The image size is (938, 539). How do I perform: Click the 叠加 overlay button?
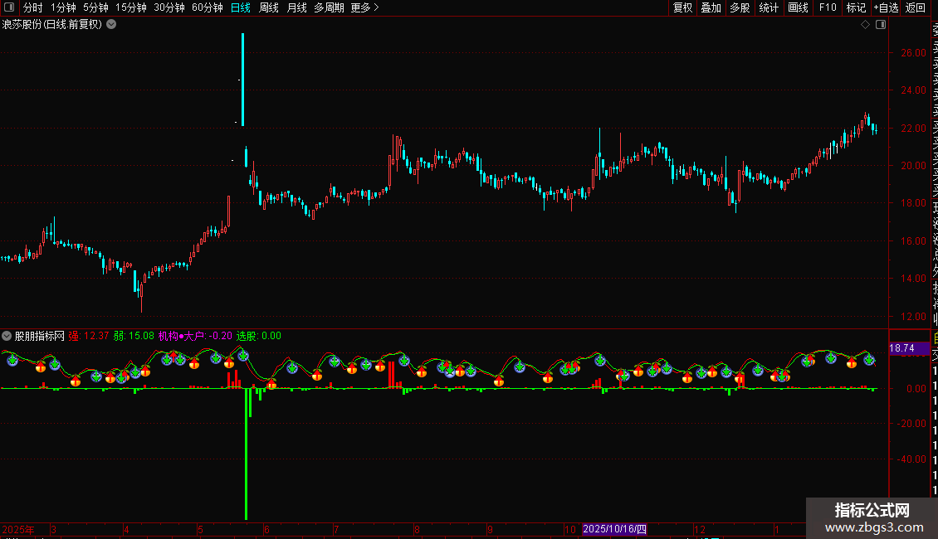tap(711, 7)
